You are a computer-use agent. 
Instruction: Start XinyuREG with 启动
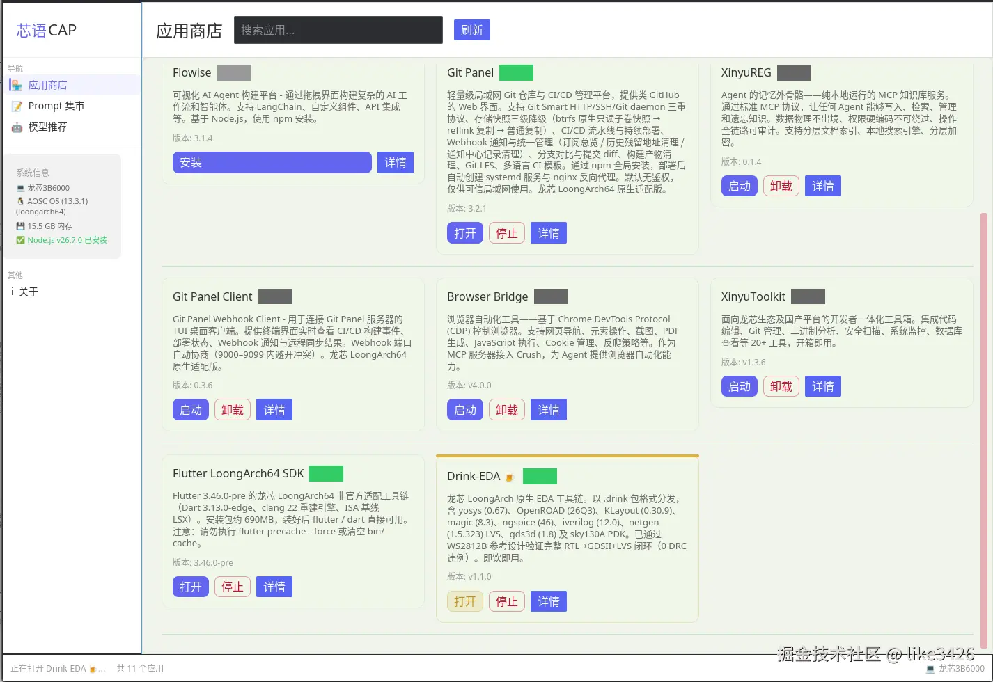click(x=740, y=186)
